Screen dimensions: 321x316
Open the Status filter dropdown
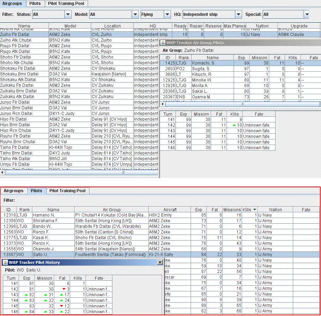(68, 14)
